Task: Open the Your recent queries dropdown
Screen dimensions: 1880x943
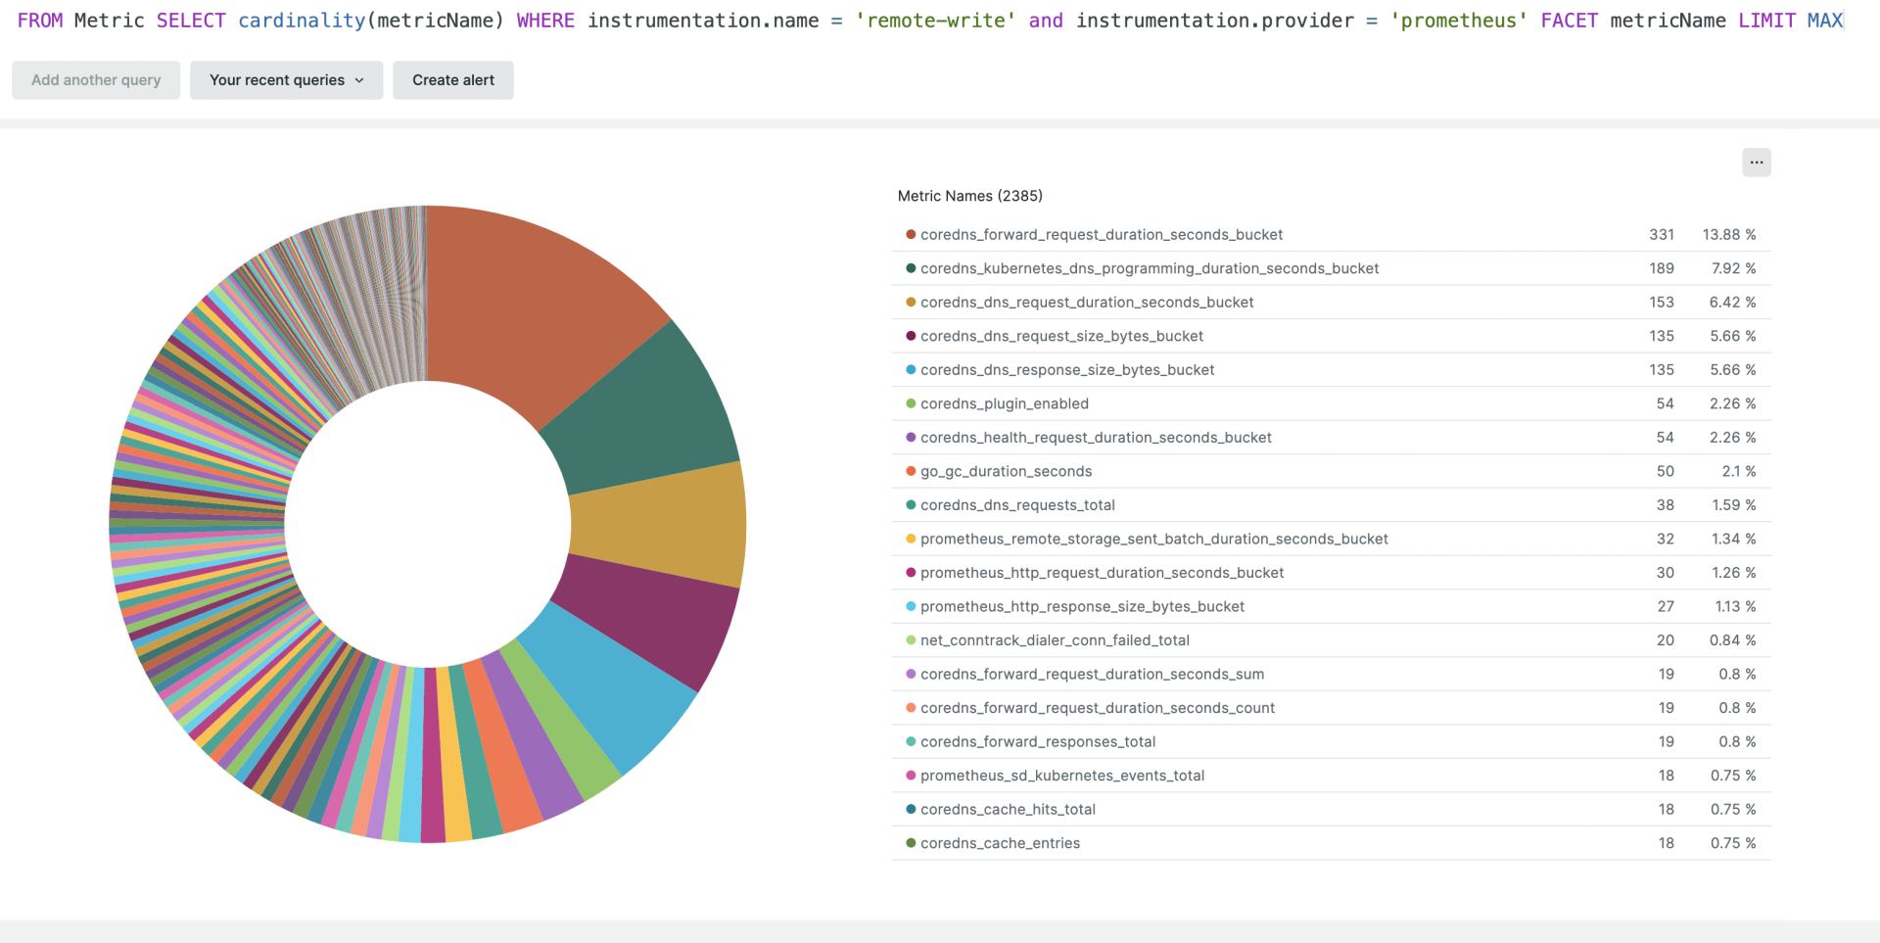Action: pos(286,79)
